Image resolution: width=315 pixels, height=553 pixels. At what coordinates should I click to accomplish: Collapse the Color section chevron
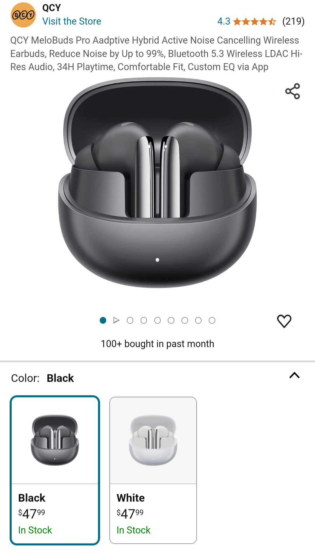pyautogui.click(x=295, y=375)
